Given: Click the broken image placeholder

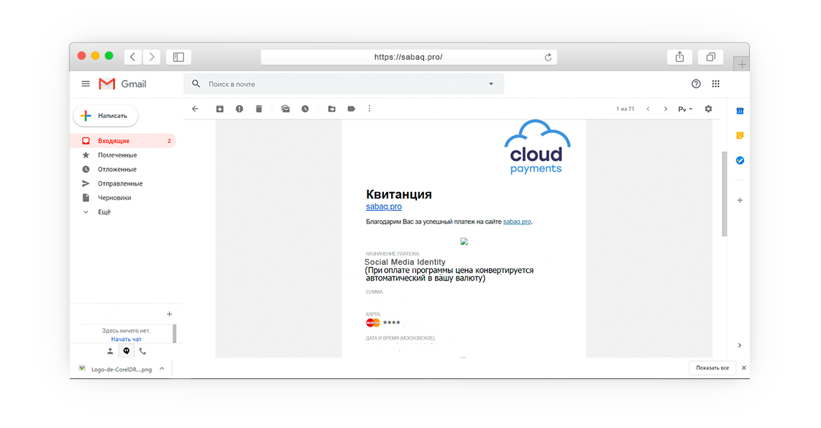Looking at the screenshot, I should tap(464, 242).
